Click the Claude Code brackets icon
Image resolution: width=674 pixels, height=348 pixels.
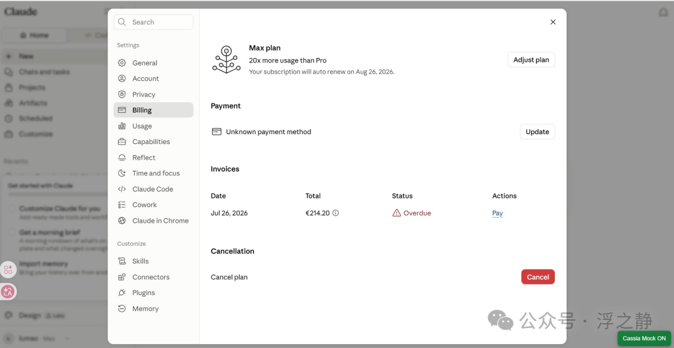click(x=122, y=189)
